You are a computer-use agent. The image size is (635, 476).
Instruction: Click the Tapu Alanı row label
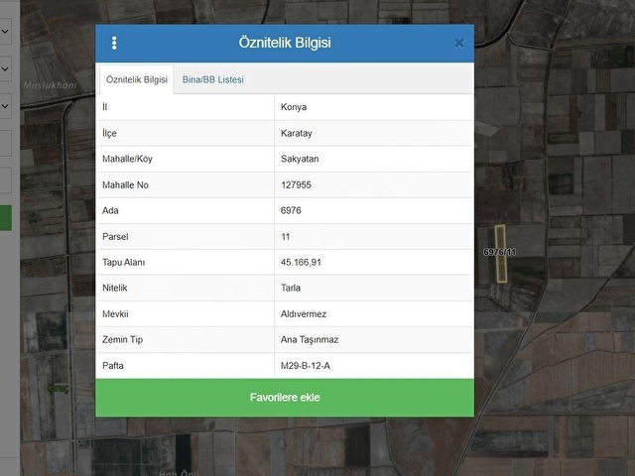[x=123, y=262]
